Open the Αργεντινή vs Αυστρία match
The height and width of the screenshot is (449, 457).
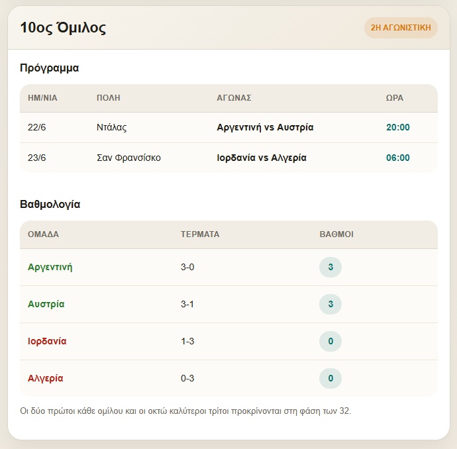point(265,127)
